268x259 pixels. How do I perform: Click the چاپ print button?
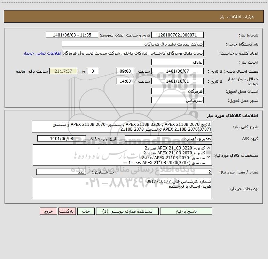86,211
